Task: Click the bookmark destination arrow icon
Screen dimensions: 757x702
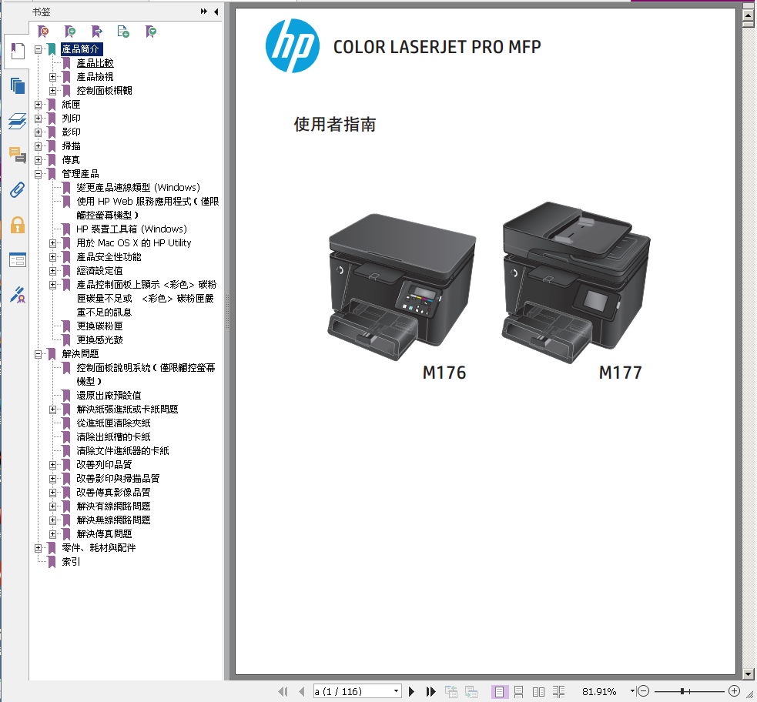Action: click(97, 32)
